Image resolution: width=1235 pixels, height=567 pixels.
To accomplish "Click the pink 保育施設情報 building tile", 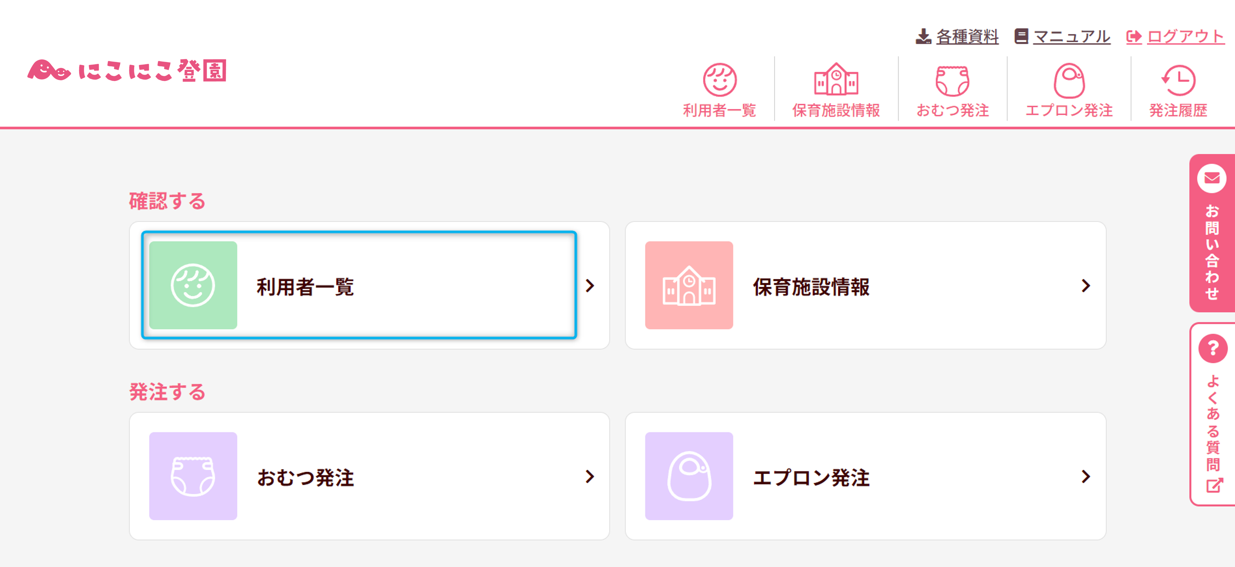I will tap(688, 285).
